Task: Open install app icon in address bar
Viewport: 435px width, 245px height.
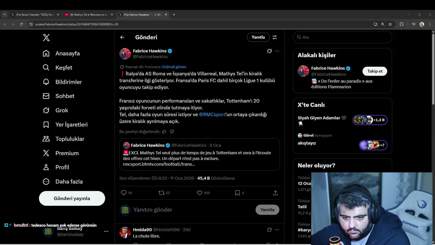Action: tap(375, 24)
